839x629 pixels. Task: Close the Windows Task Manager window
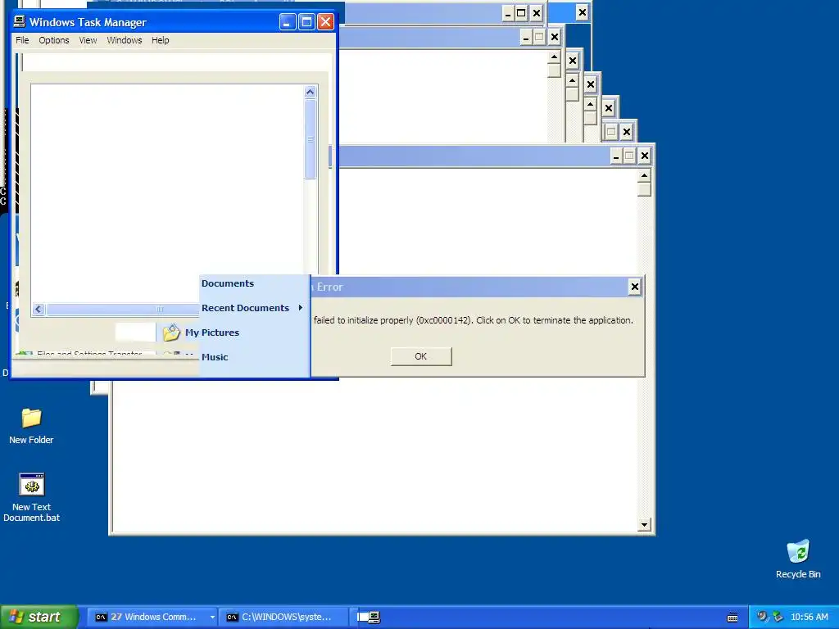click(x=325, y=22)
